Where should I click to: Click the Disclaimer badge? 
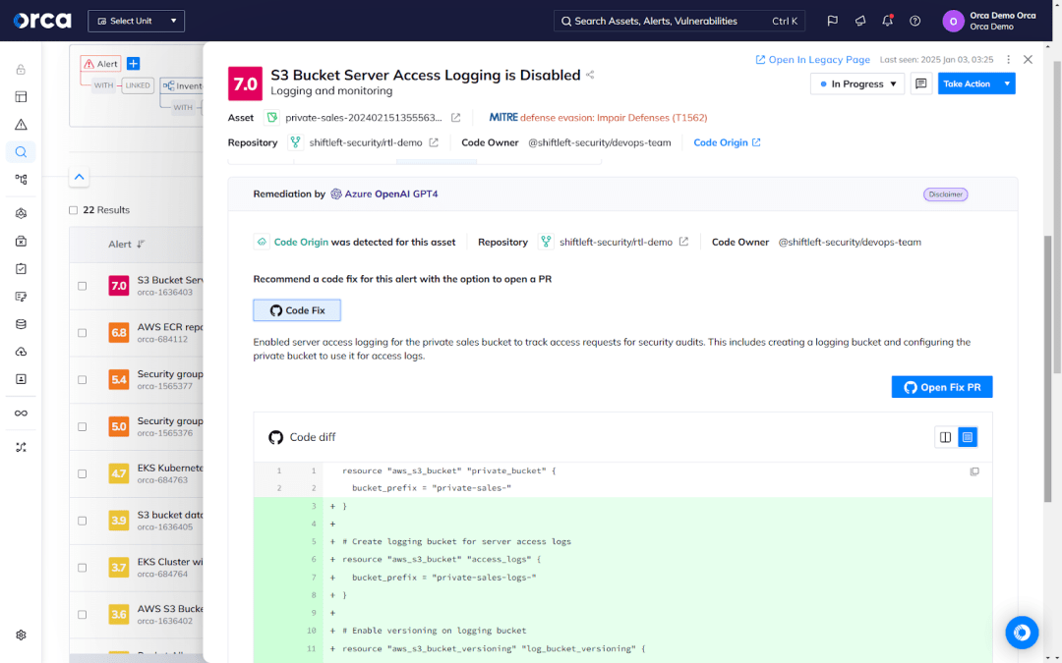point(946,194)
